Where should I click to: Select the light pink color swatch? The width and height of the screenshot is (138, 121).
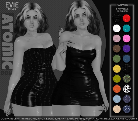tap(117, 38)
